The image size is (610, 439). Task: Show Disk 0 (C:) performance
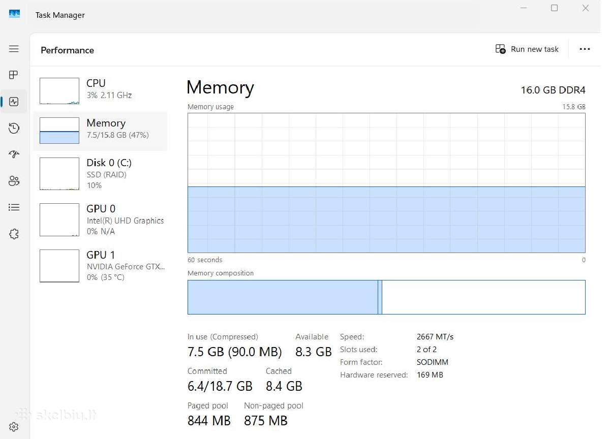[100, 174]
